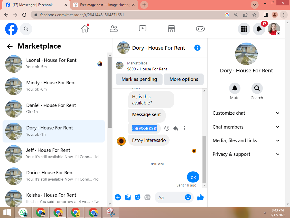Open Snipping Tool from taskbar
This screenshot has height=218, width=290.
coord(111,212)
